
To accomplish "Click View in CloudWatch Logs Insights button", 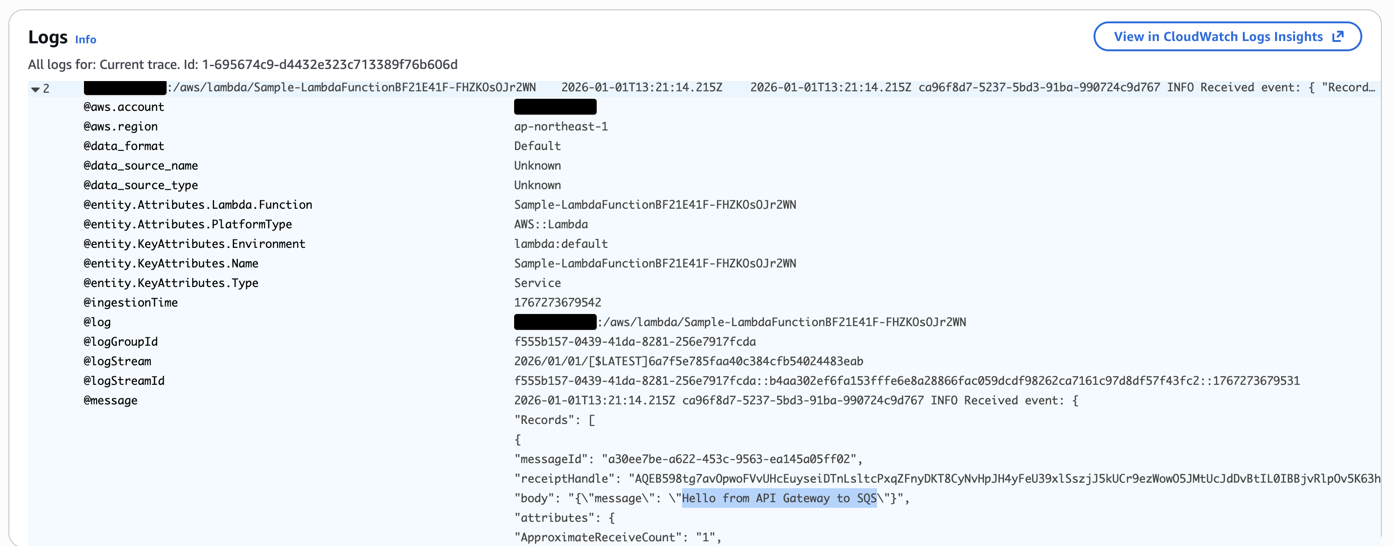I will click(1218, 37).
